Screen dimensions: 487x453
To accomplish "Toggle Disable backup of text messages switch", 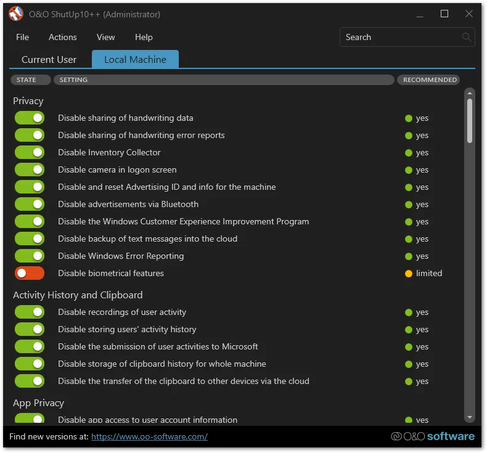I will pyautogui.click(x=30, y=239).
